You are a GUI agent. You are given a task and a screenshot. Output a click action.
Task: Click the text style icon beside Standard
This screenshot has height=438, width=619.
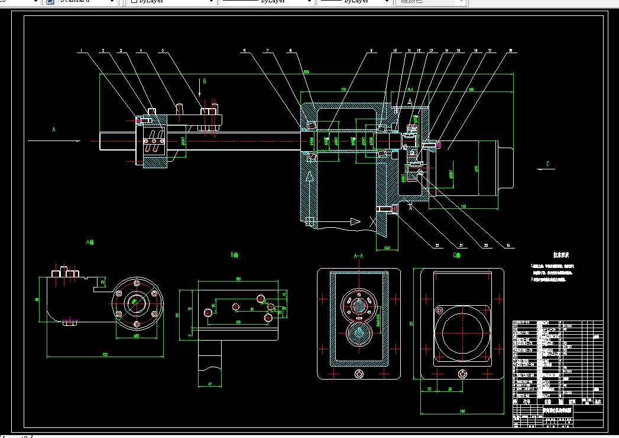(x=50, y=1)
